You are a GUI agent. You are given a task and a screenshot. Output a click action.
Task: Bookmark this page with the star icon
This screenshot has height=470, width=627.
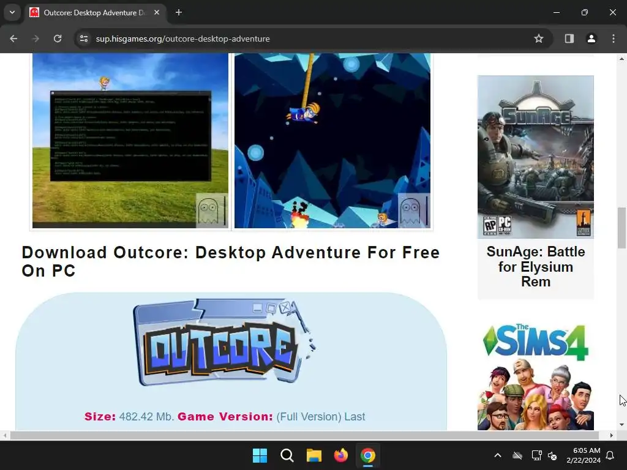(x=539, y=39)
